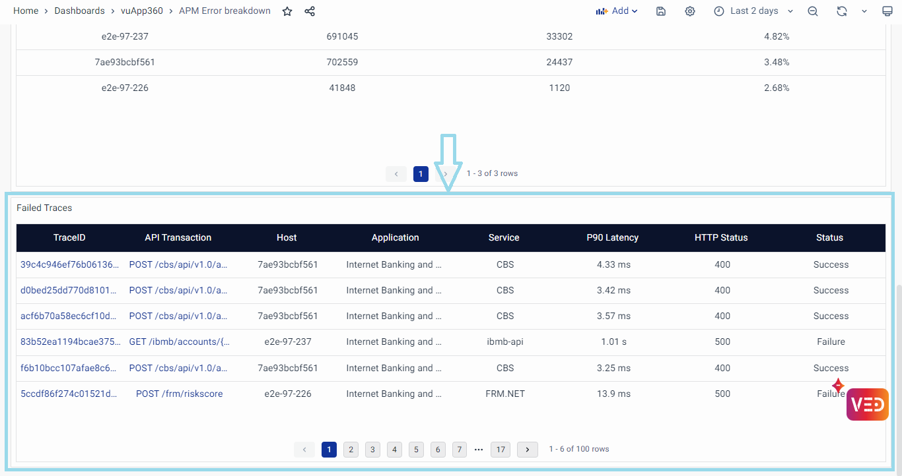The image size is (902, 476).
Task: Navigate to vuApp360 breadcrumb item
Action: (142, 11)
